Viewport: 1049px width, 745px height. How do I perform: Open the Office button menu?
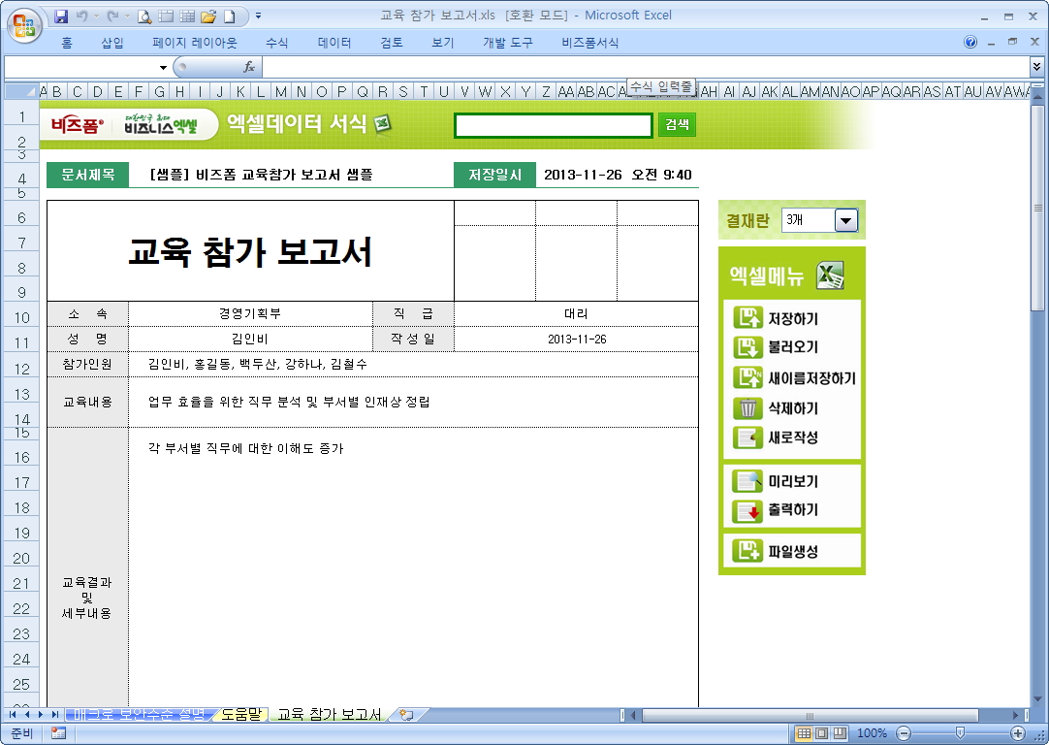25,25
